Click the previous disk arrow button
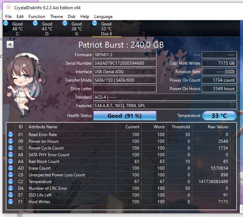 pyautogui.click(x=10, y=45)
